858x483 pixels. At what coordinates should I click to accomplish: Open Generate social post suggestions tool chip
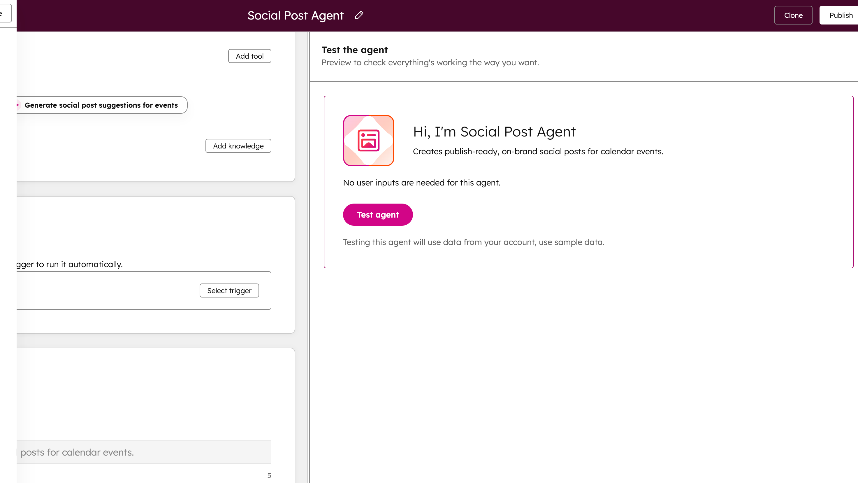click(101, 105)
